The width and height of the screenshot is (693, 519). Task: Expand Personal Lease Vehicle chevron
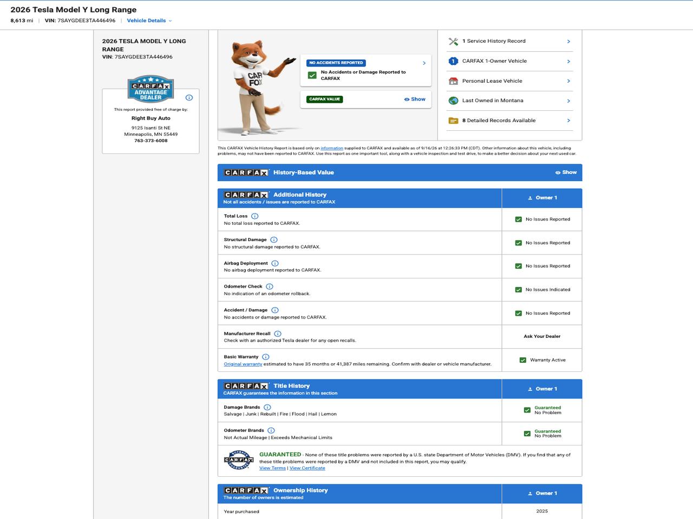568,81
